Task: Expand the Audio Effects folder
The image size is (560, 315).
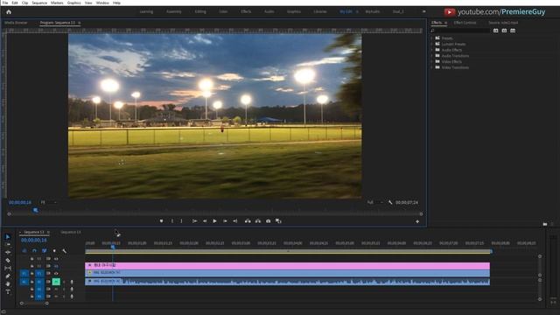Action: click(431, 50)
